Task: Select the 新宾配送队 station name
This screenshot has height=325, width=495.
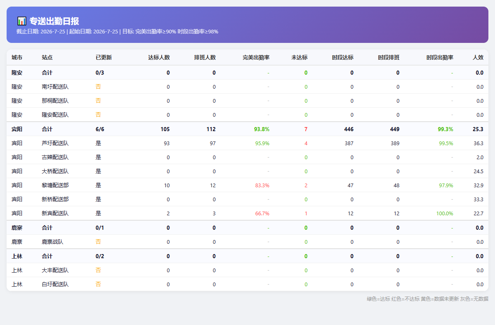Action: (x=55, y=213)
